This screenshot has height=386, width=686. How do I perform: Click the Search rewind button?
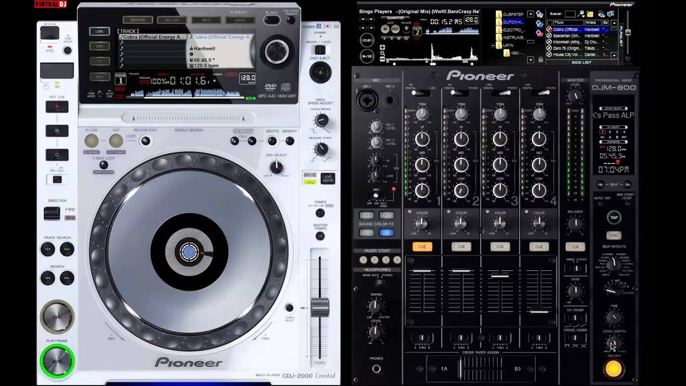click(x=48, y=278)
